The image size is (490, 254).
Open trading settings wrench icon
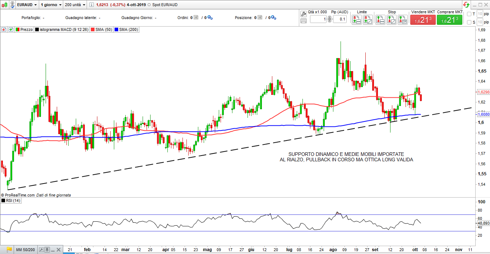[303, 14]
